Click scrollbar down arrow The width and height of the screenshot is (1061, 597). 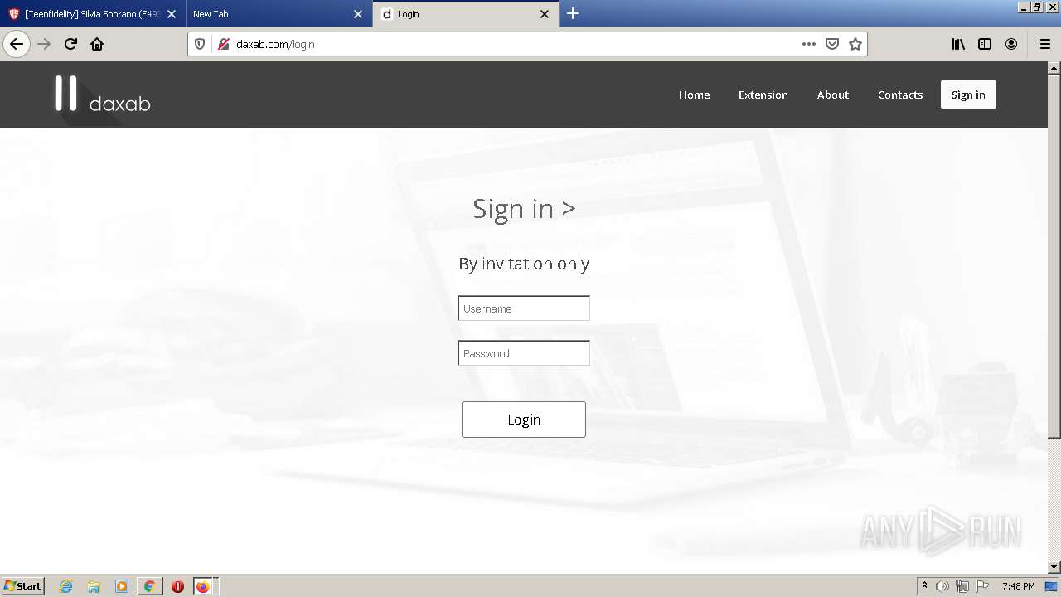[1054, 567]
